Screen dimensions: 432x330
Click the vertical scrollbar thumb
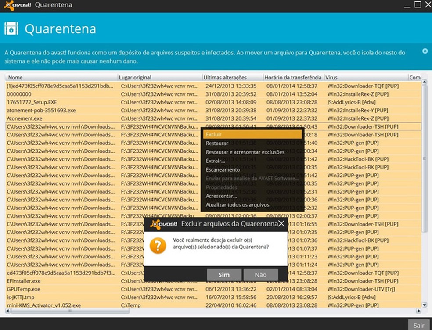(x=424, y=158)
